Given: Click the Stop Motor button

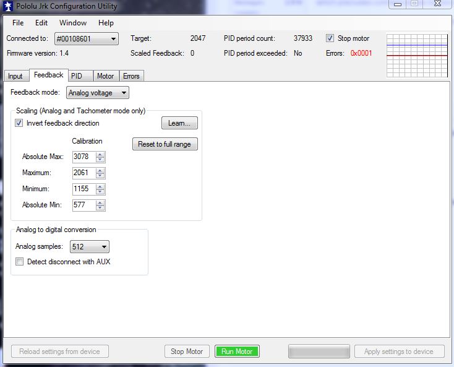Looking at the screenshot, I should [187, 352].
